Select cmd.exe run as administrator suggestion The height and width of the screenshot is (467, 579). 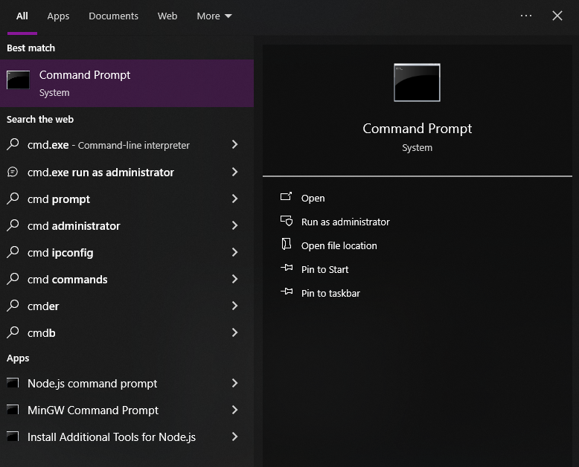pos(127,173)
